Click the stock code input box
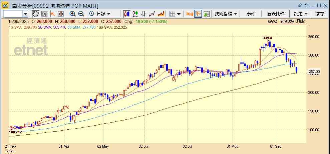 [x=13, y=14]
